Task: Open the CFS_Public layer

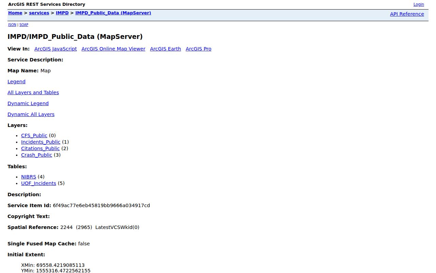Action: (34, 135)
